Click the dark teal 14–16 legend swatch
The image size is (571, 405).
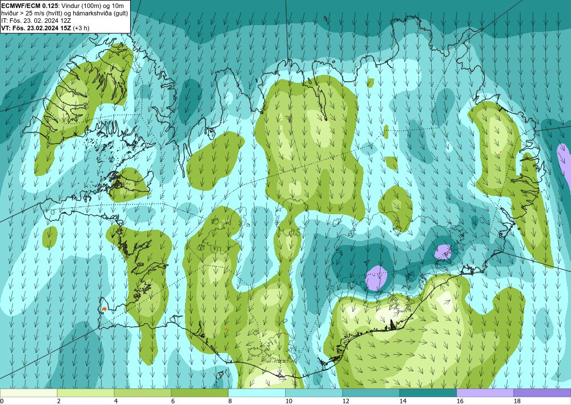pyautogui.click(x=428, y=392)
